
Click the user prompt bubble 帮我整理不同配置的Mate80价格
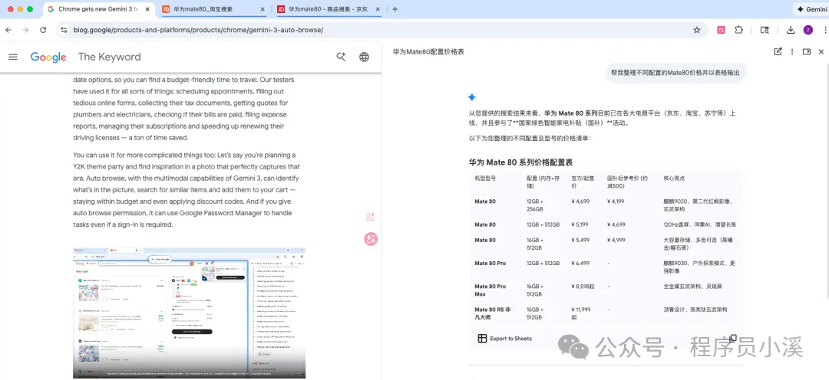[x=675, y=72]
